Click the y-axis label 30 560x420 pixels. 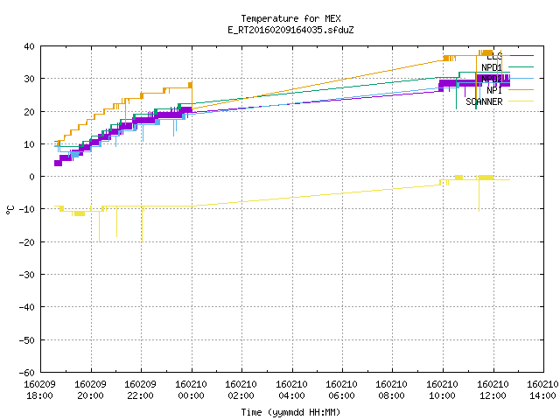(x=30, y=79)
